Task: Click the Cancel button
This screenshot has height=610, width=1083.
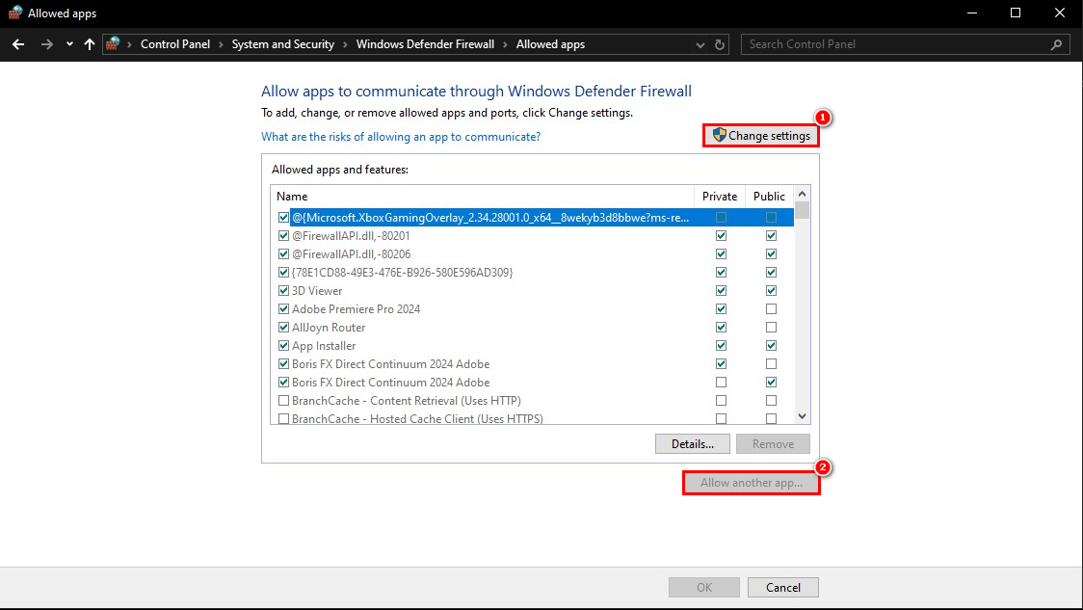Action: tap(783, 587)
